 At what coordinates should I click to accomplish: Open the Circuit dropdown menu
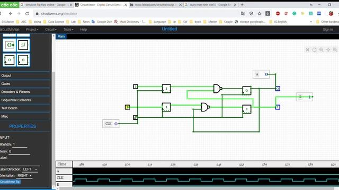coord(51,30)
